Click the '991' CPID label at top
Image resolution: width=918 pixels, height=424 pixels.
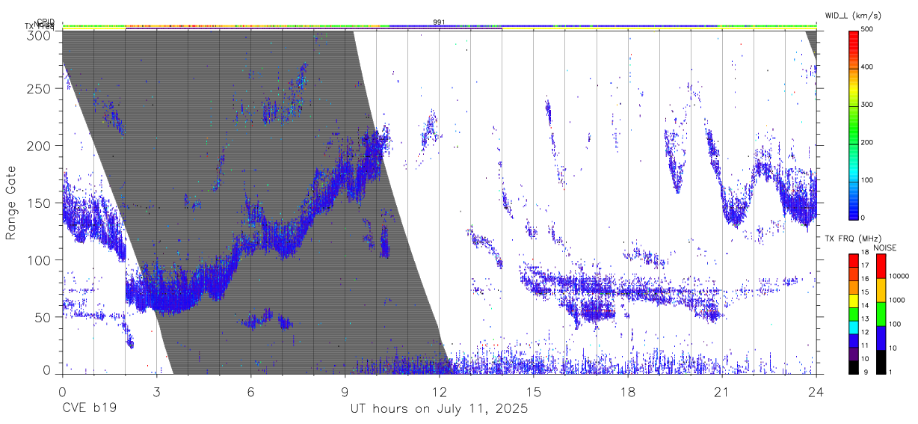[x=439, y=22]
